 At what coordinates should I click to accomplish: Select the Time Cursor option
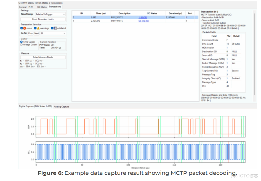coord(22,42)
